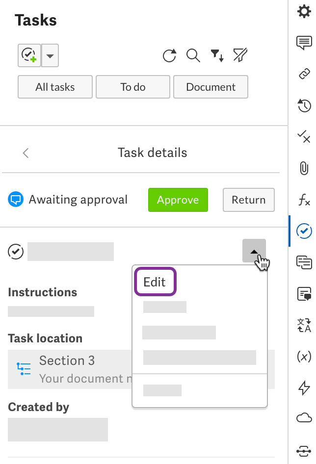Expand the create task dropdown arrow

[x=50, y=56]
